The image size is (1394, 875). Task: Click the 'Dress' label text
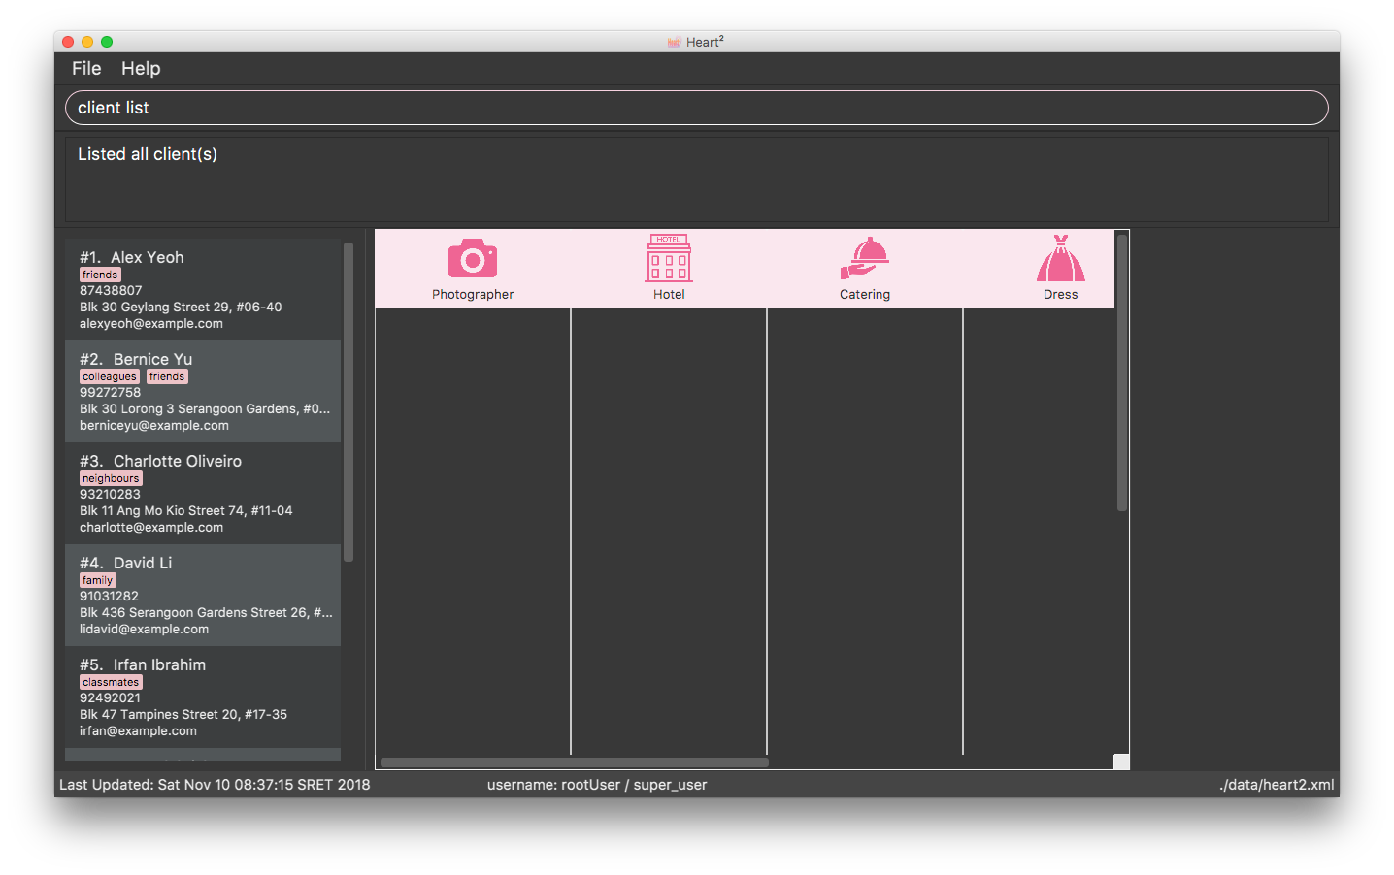coord(1061,294)
